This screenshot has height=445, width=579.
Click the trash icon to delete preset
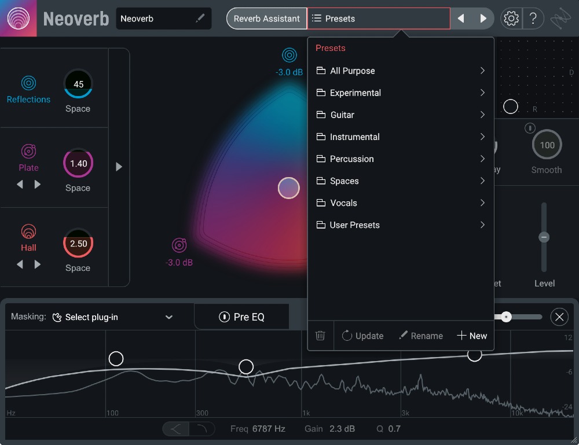point(320,336)
